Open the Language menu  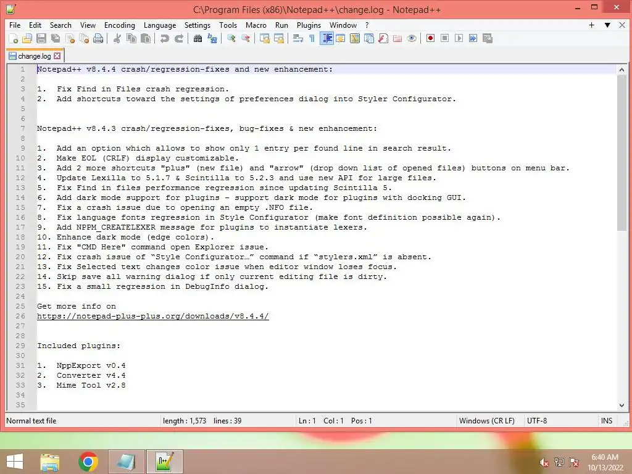[x=160, y=25]
